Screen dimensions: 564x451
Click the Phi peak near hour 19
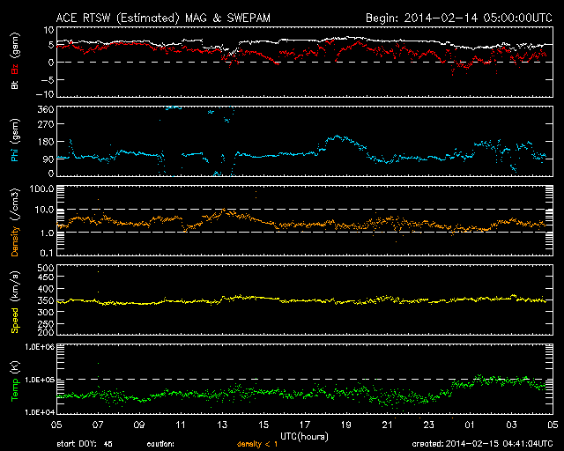pos(337,137)
